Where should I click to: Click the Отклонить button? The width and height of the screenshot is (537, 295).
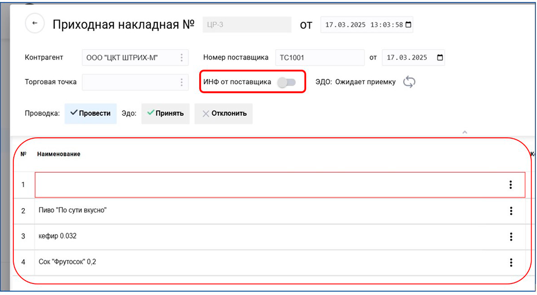pyautogui.click(x=223, y=114)
